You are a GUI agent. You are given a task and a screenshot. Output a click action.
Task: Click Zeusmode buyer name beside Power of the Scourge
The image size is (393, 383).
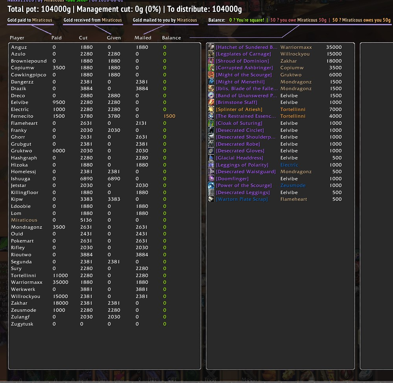point(293,185)
